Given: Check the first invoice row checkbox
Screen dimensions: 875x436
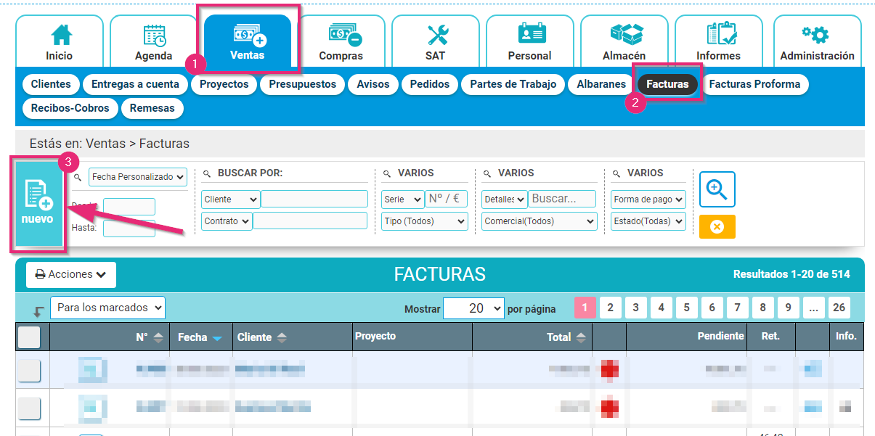Looking at the screenshot, I should coord(29,371).
